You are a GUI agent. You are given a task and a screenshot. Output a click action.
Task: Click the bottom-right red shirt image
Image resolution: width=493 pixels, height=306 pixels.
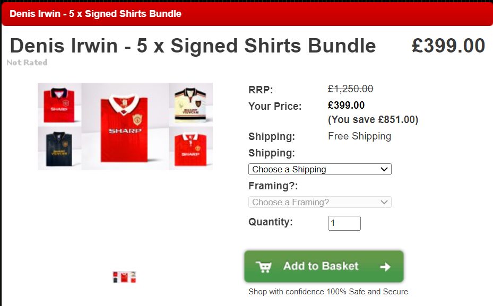click(191, 148)
